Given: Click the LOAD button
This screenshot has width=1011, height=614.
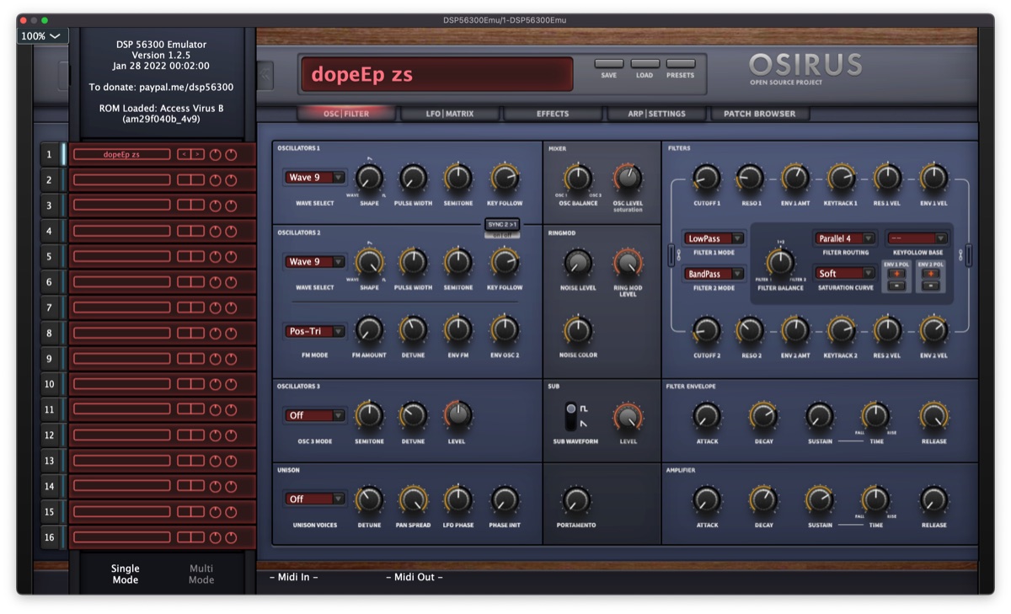Looking at the screenshot, I should [x=645, y=64].
